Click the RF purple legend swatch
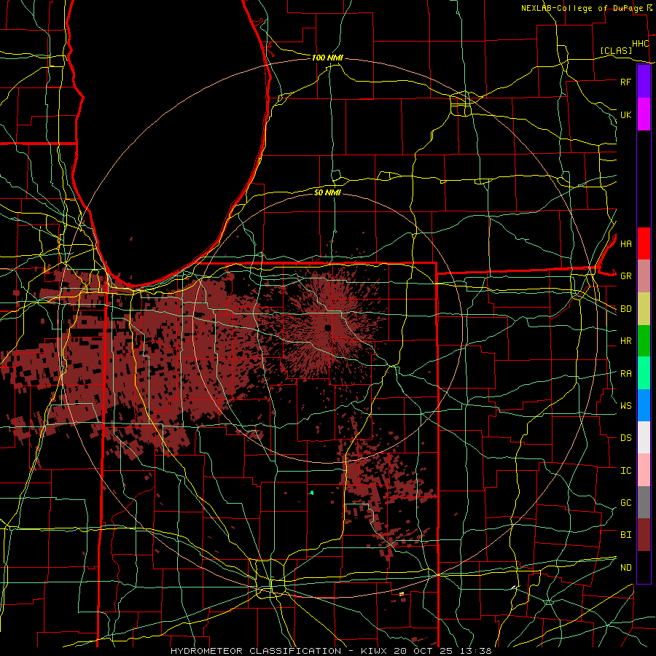Viewport: 656px width, 656px height. click(644, 82)
